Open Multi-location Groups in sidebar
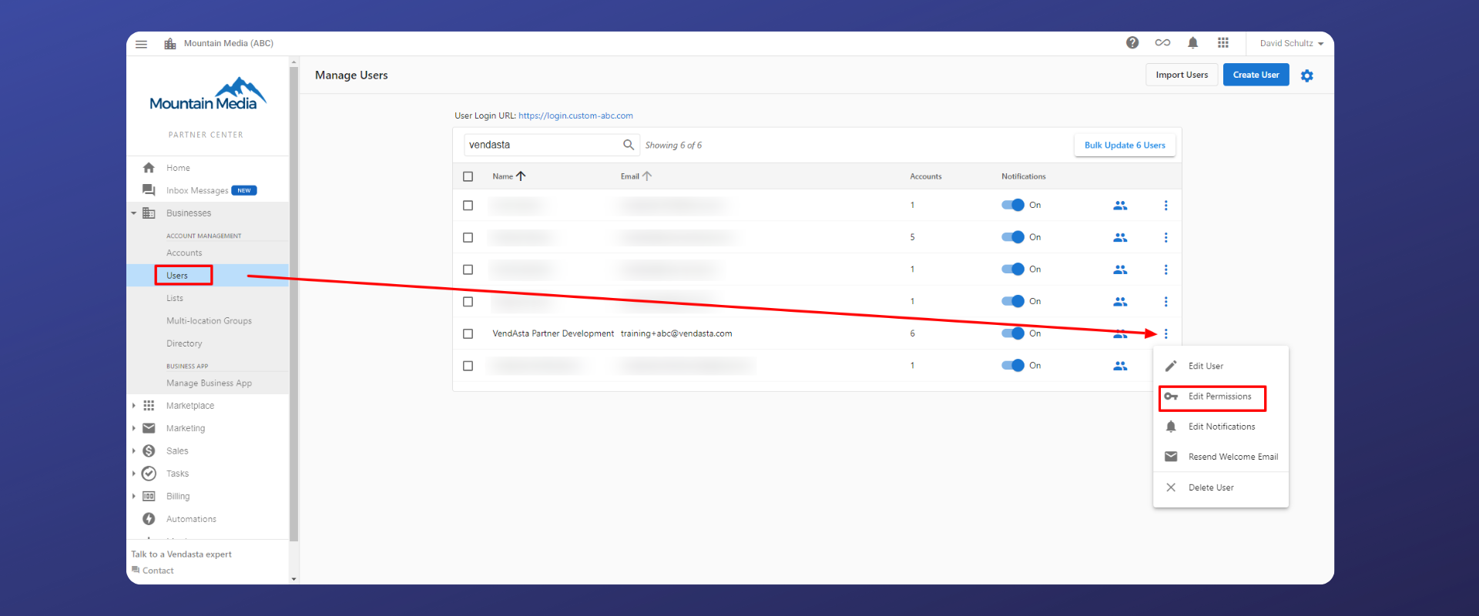This screenshot has width=1479, height=616. click(208, 321)
